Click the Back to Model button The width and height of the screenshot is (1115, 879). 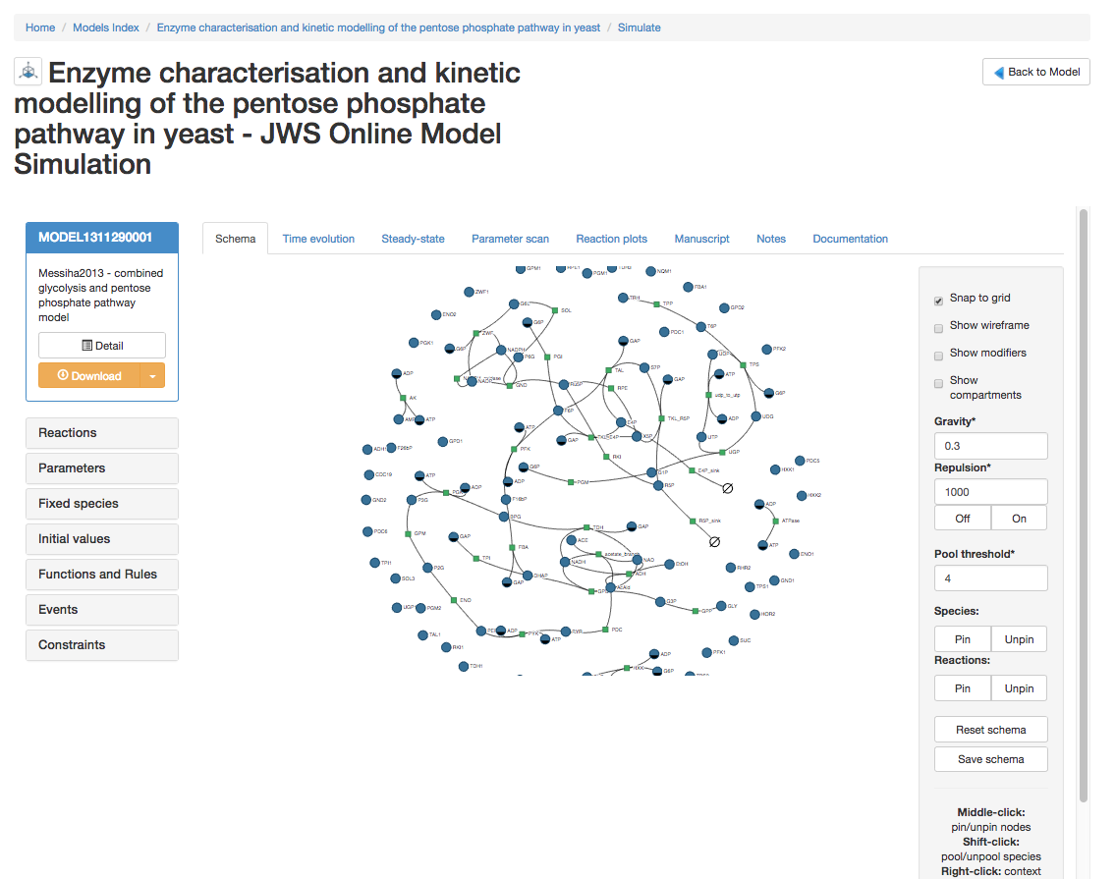pos(1035,72)
